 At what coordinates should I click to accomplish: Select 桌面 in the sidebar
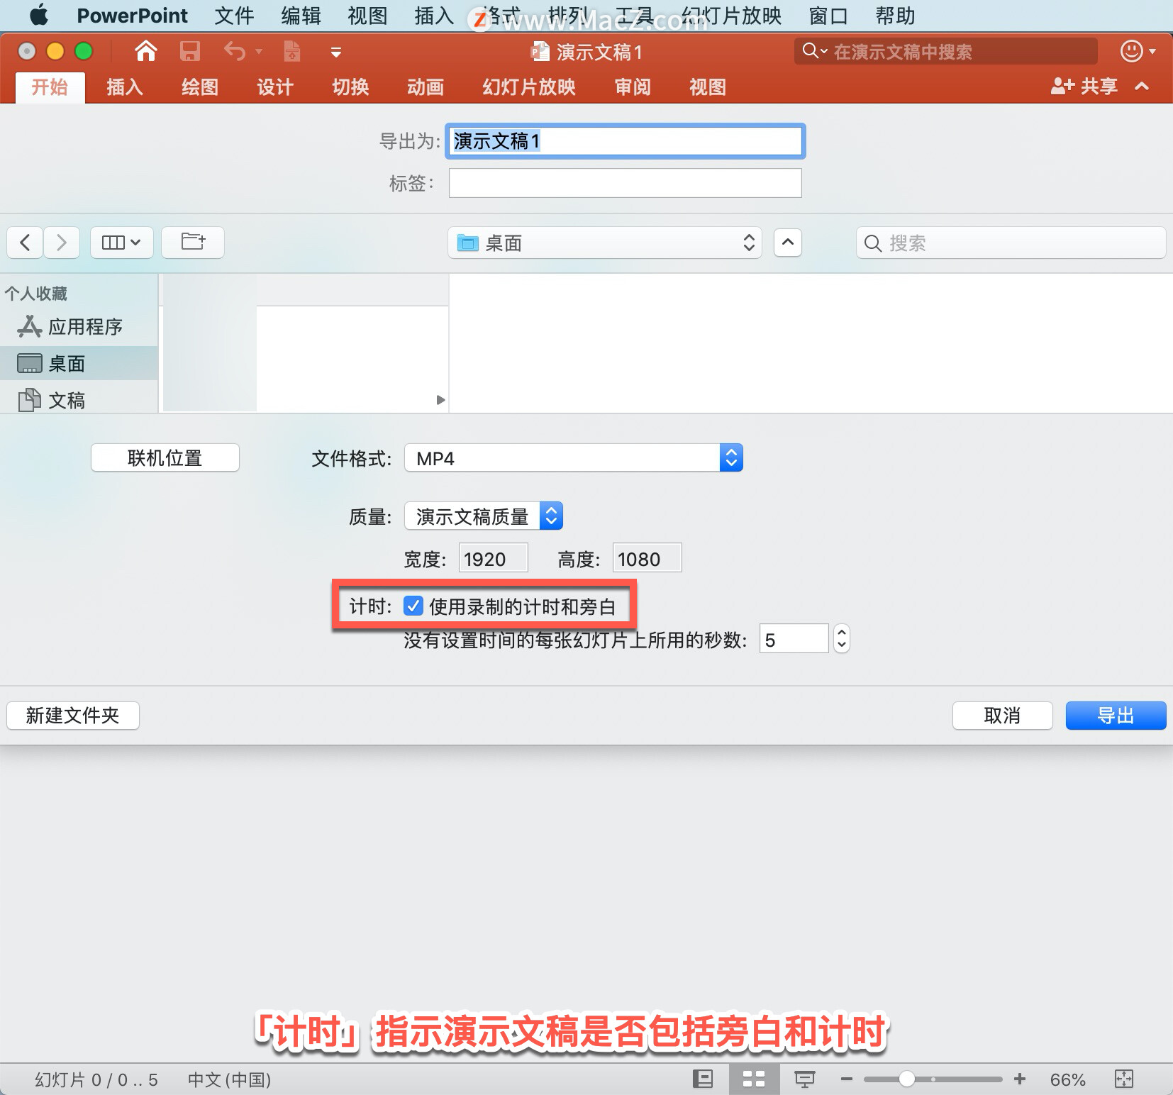[x=79, y=364]
